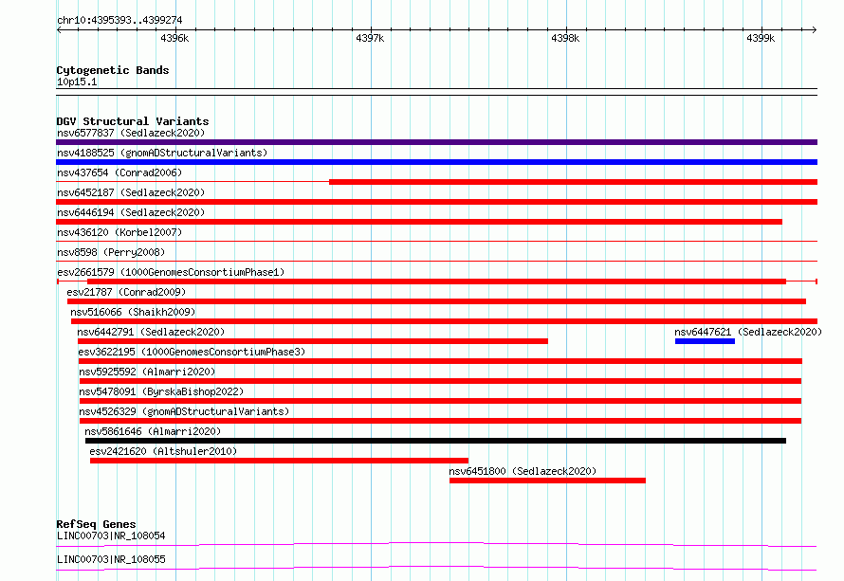Click the red nsv516066 variant bar
This screenshot has width=844, height=581.
(x=444, y=321)
